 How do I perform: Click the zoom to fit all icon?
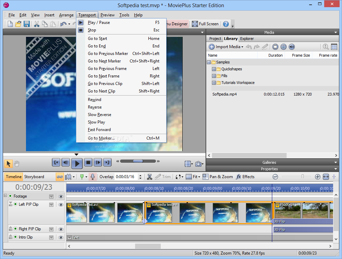[326, 177]
